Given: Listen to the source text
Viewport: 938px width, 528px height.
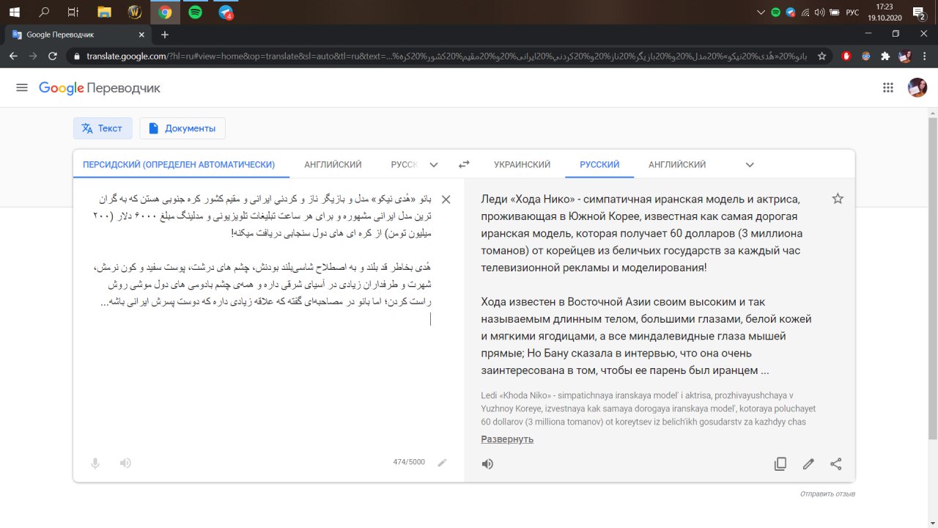Looking at the screenshot, I should pyautogui.click(x=125, y=463).
